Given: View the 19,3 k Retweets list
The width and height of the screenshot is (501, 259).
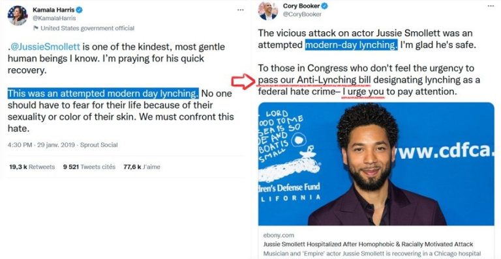Looking at the screenshot, I should click(32, 167).
